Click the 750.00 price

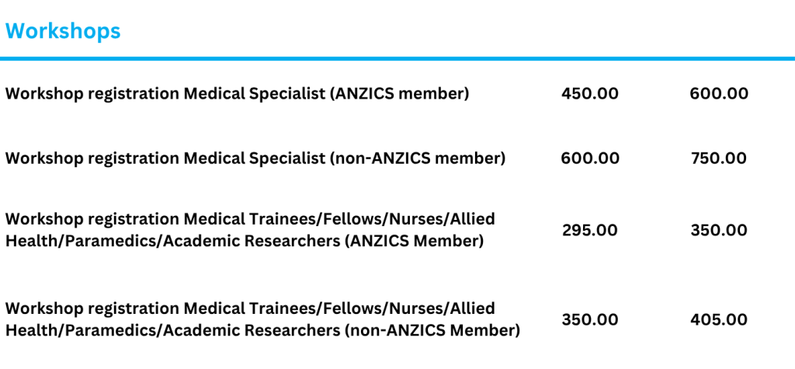[x=719, y=158]
